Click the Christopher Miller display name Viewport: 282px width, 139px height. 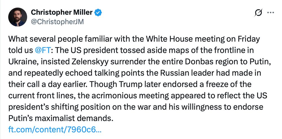pos(61,12)
